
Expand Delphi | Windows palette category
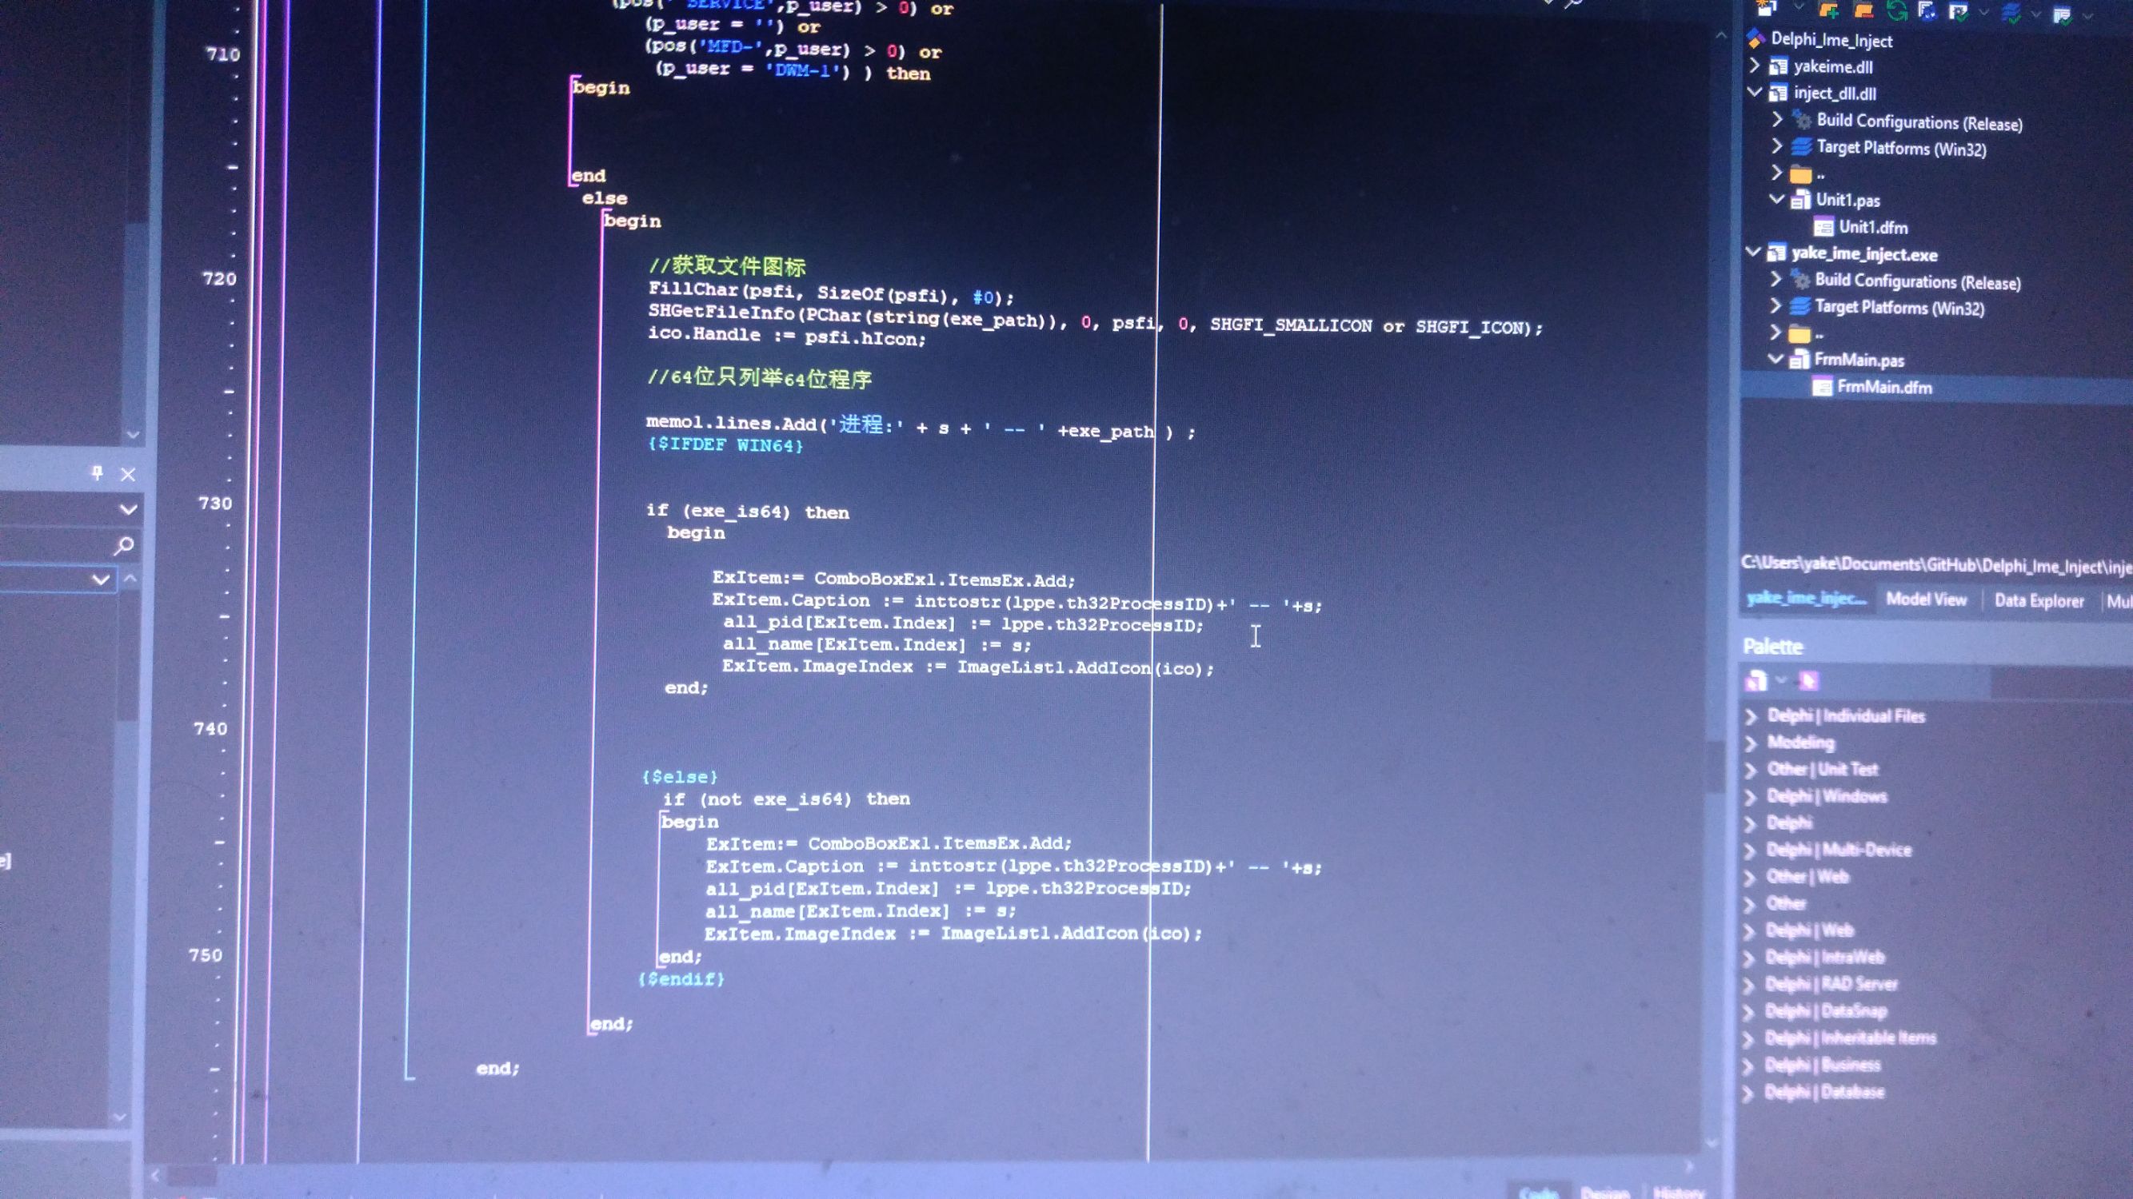pyautogui.click(x=1751, y=796)
